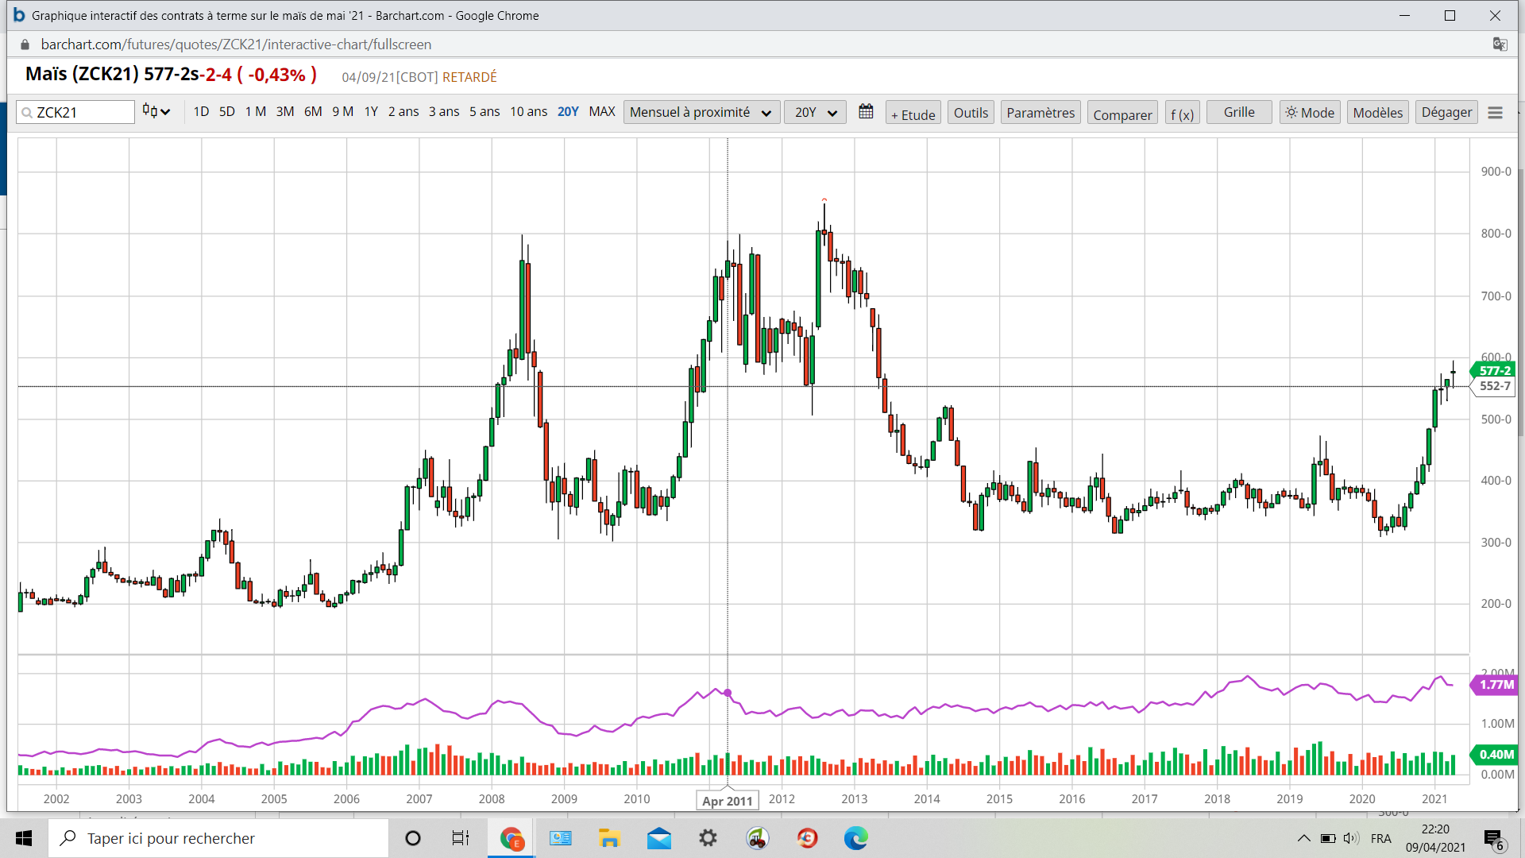This screenshot has width=1525, height=858.
Task: Select the 5 ans time range
Action: coord(485,111)
